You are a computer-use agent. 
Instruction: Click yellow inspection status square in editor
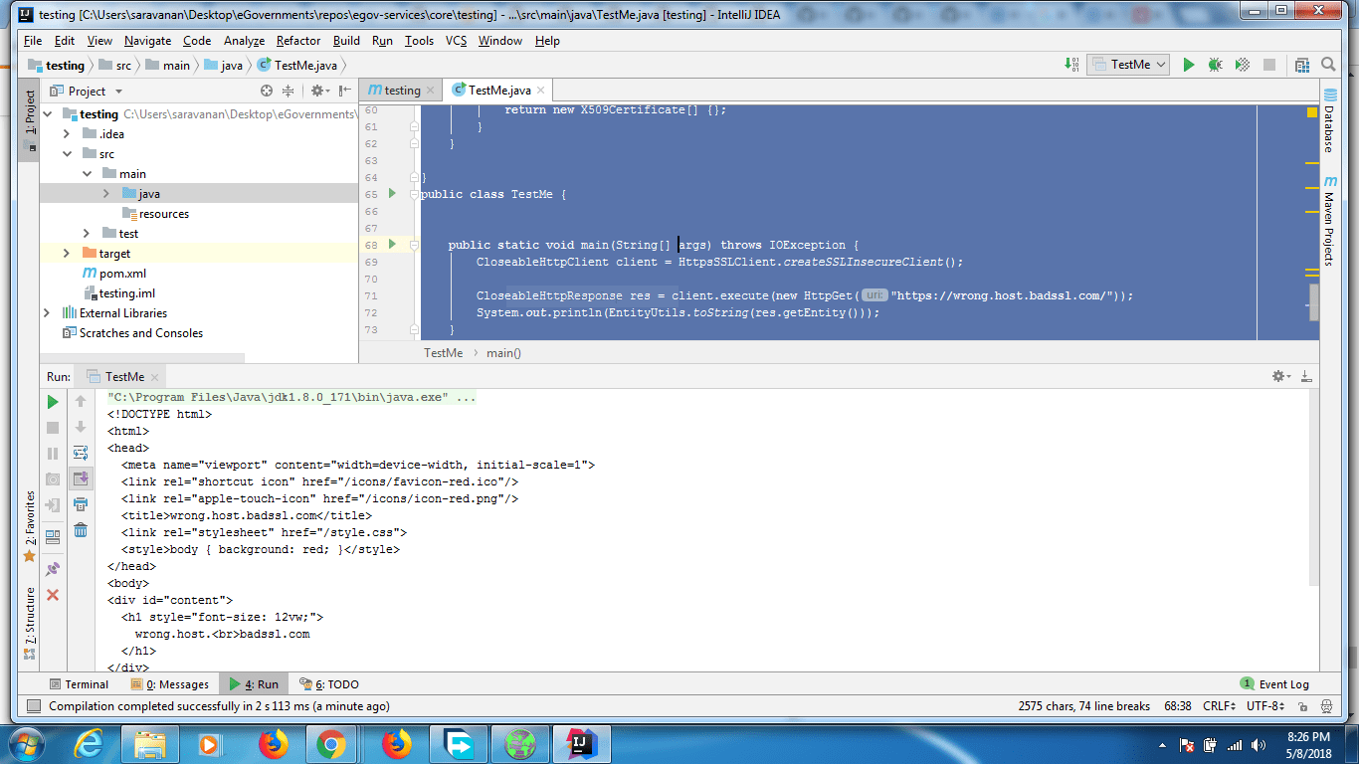click(1311, 112)
